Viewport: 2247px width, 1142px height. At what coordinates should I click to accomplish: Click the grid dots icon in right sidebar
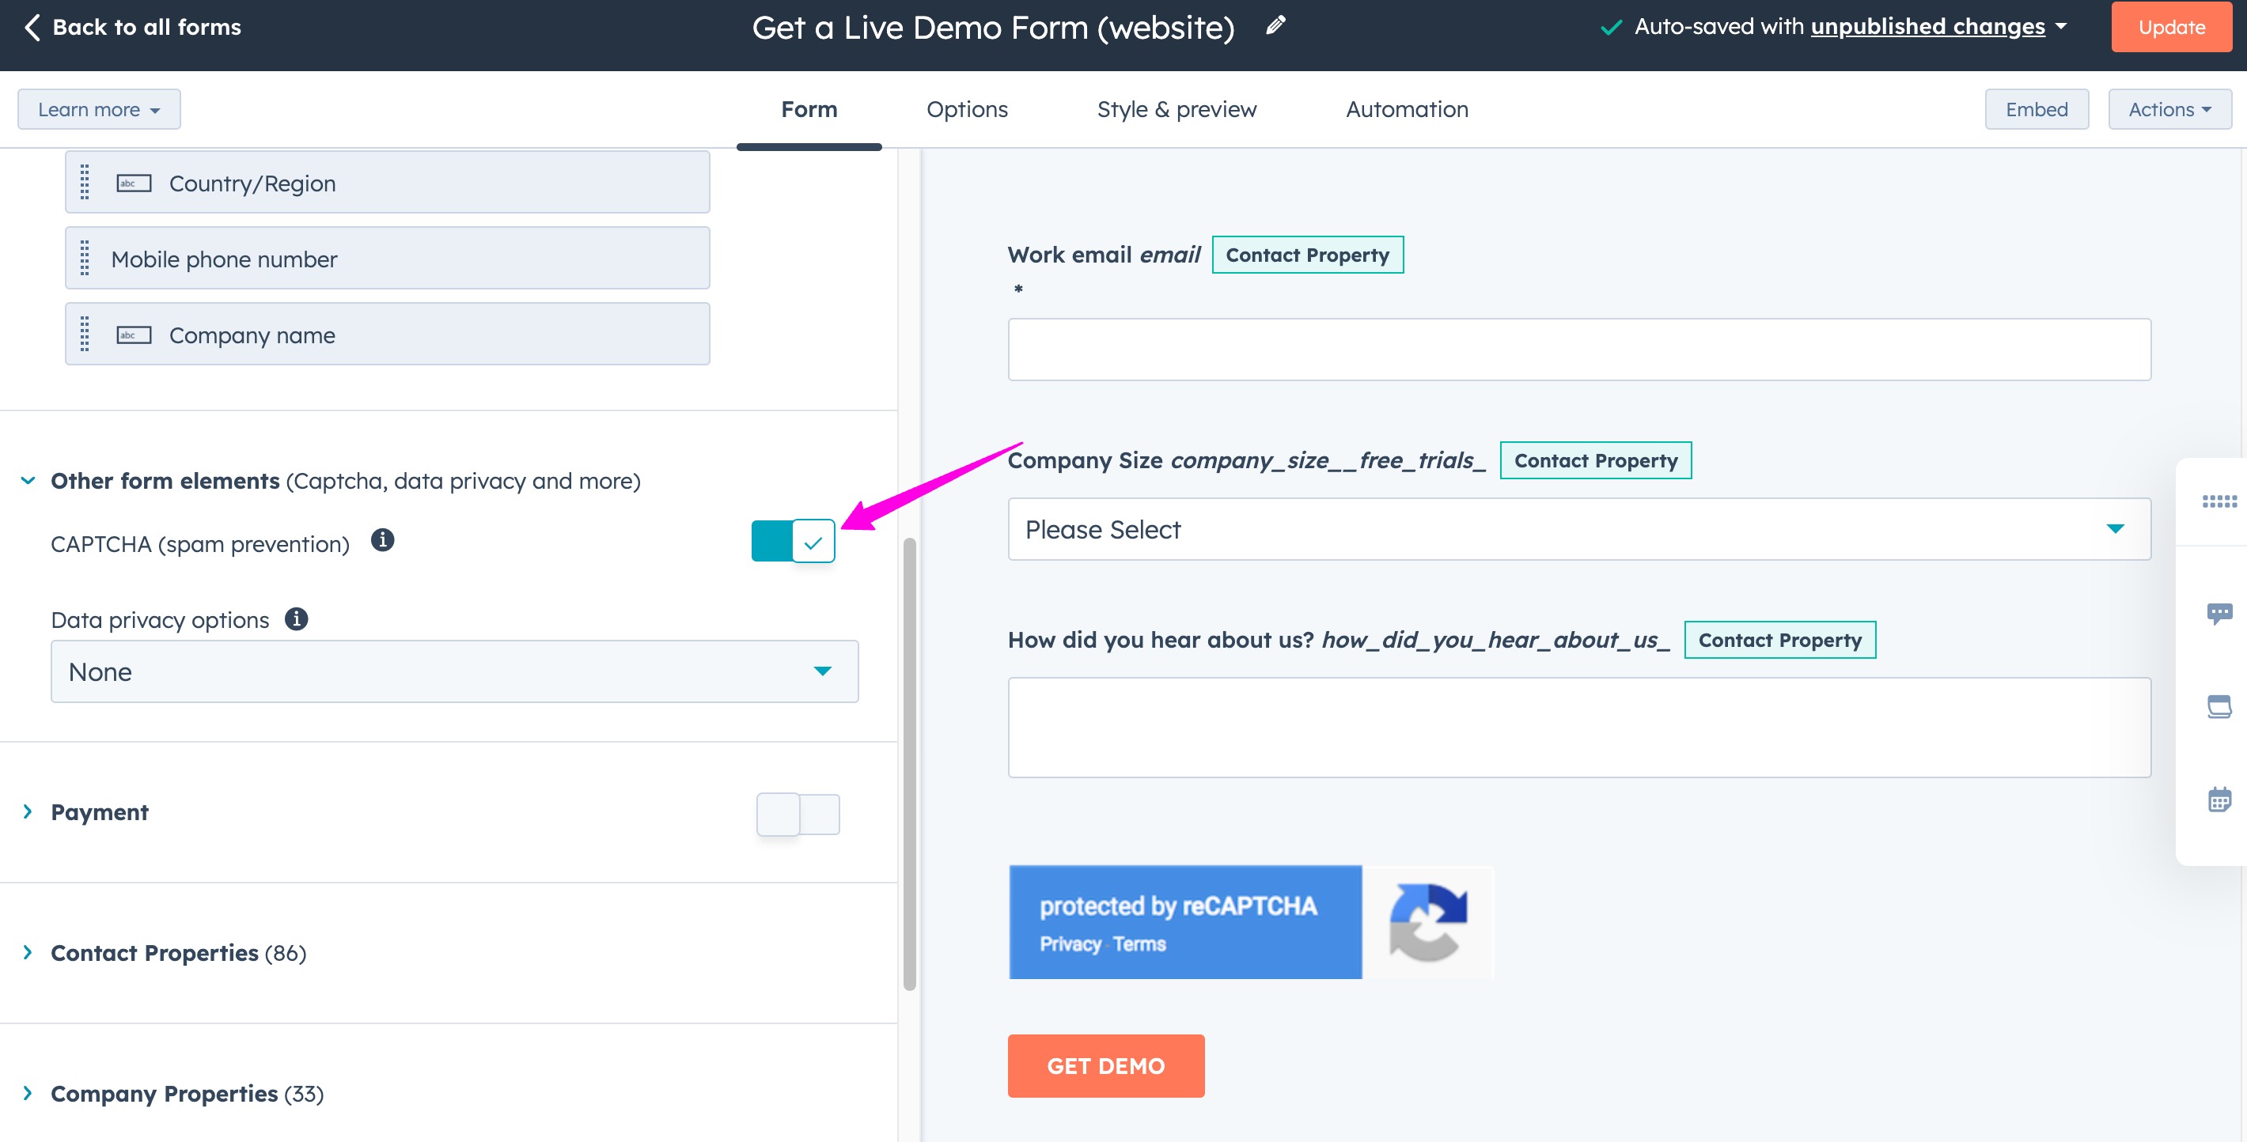coord(2219,501)
